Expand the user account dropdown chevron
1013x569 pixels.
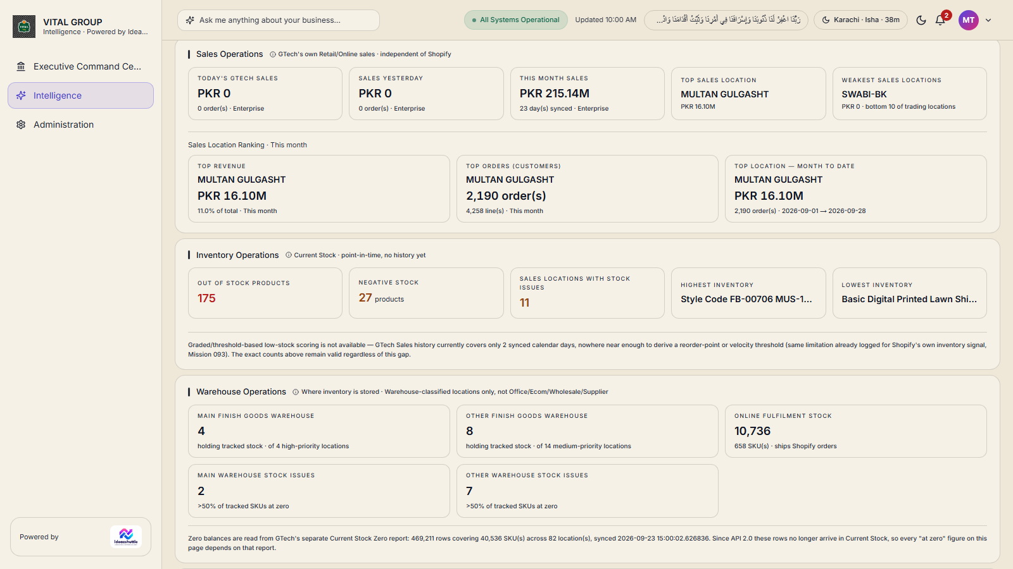click(x=988, y=20)
